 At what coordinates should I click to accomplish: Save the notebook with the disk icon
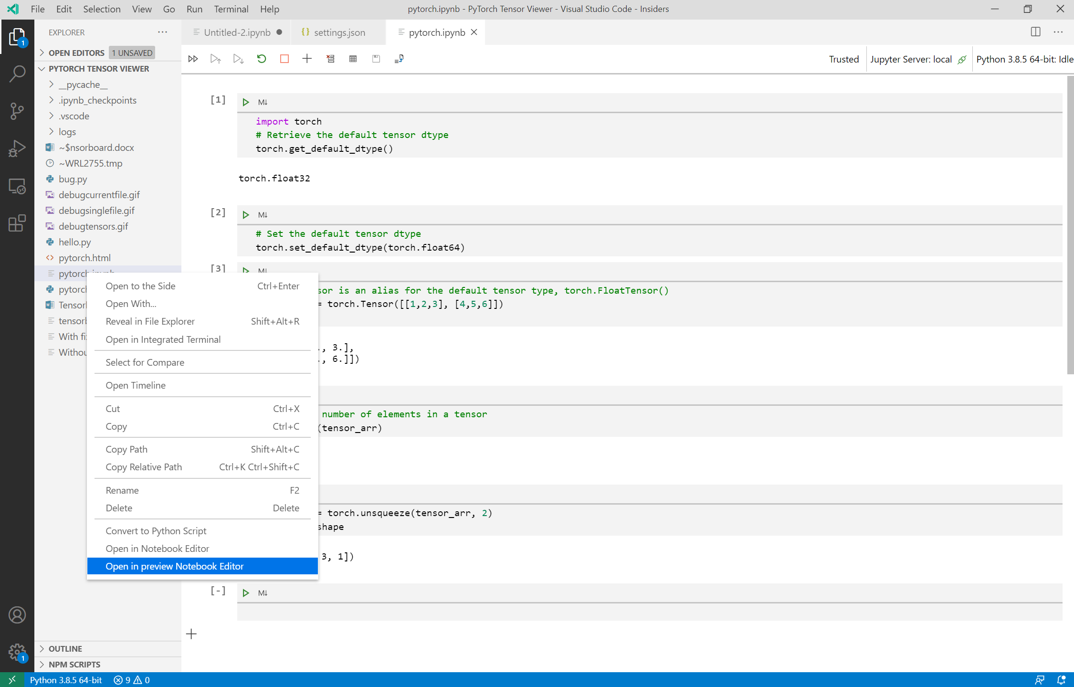[376, 59]
